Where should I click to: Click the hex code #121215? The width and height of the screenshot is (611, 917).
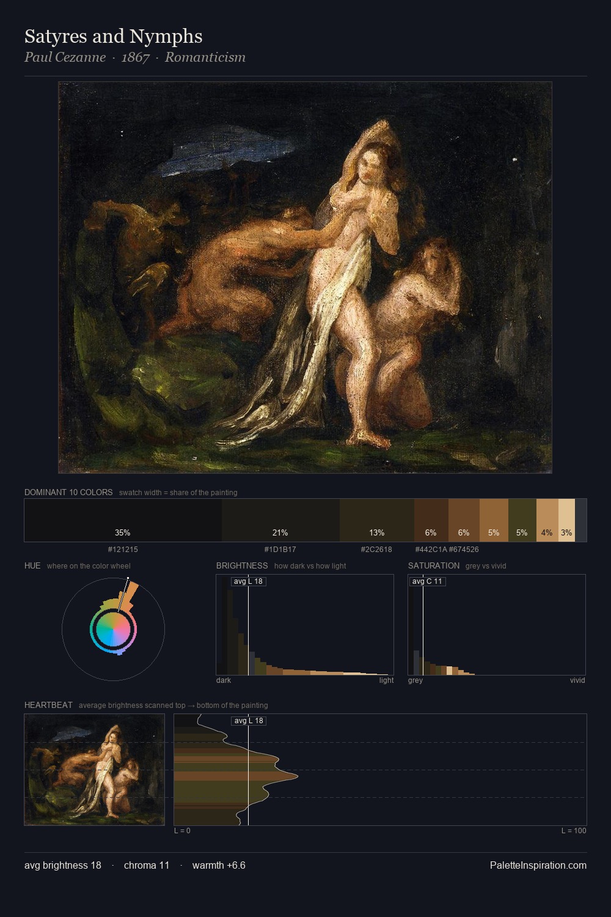point(123,550)
